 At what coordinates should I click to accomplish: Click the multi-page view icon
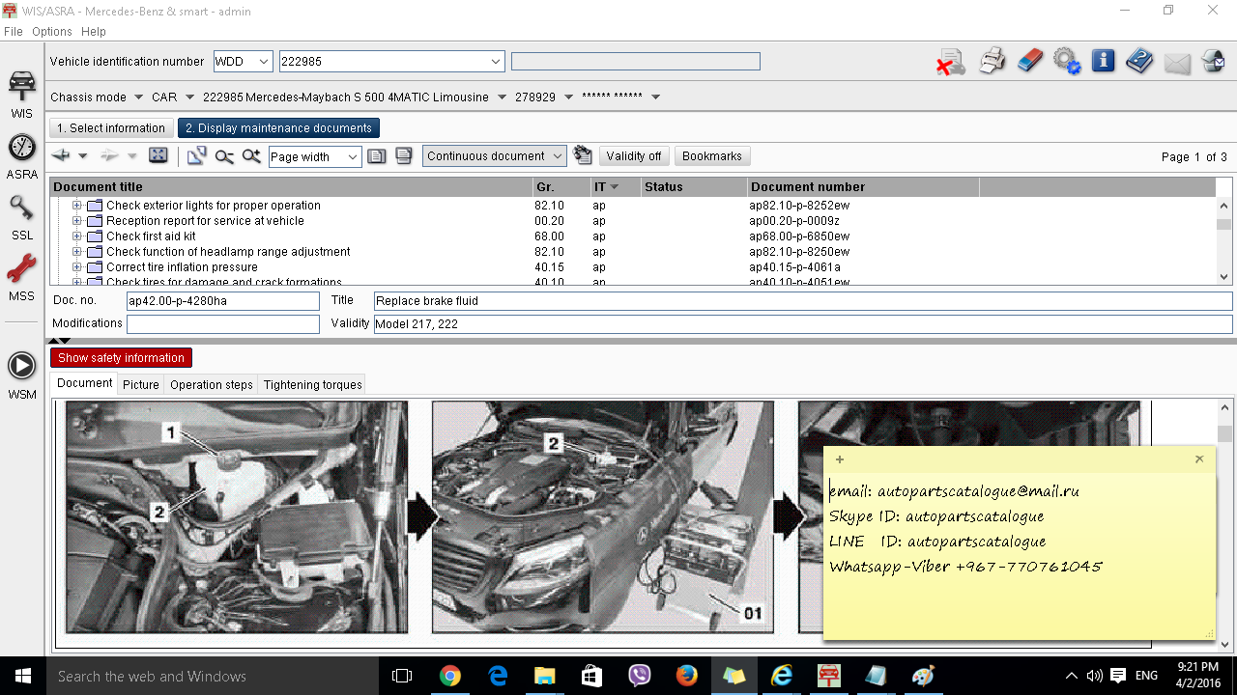[x=403, y=156]
